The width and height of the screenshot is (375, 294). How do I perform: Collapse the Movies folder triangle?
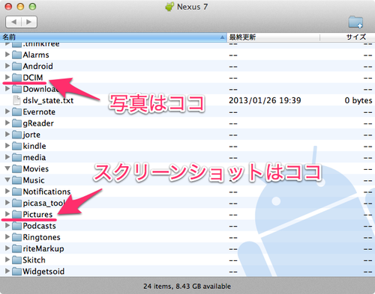coord(7,168)
